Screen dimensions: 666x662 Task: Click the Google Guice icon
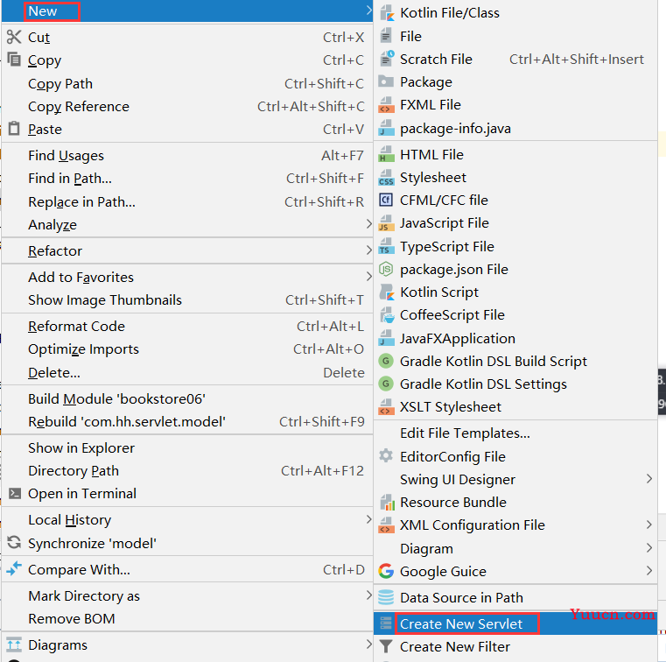[386, 571]
